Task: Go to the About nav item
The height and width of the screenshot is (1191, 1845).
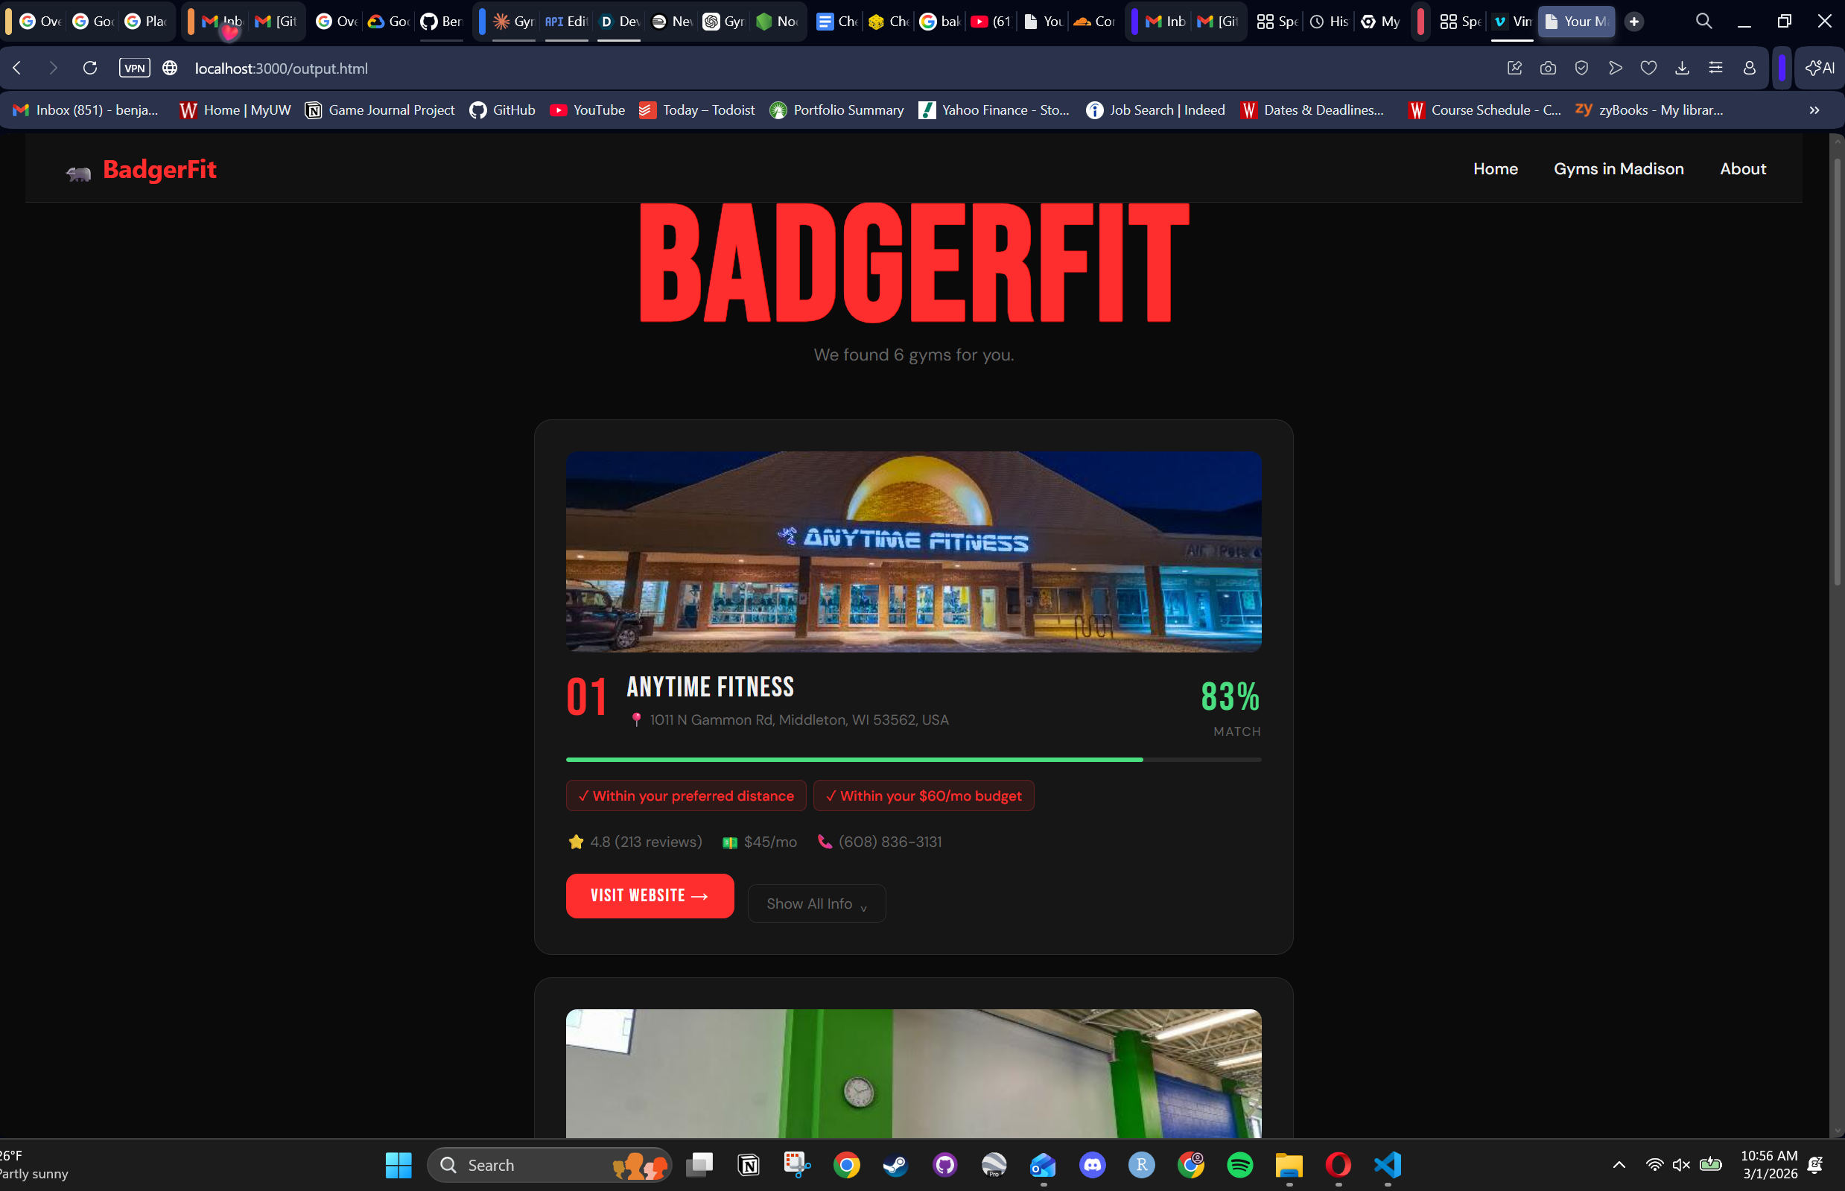Action: point(1743,168)
